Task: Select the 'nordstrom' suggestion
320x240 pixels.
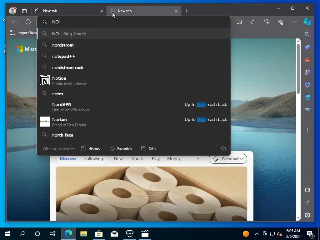Action: click(x=134, y=45)
